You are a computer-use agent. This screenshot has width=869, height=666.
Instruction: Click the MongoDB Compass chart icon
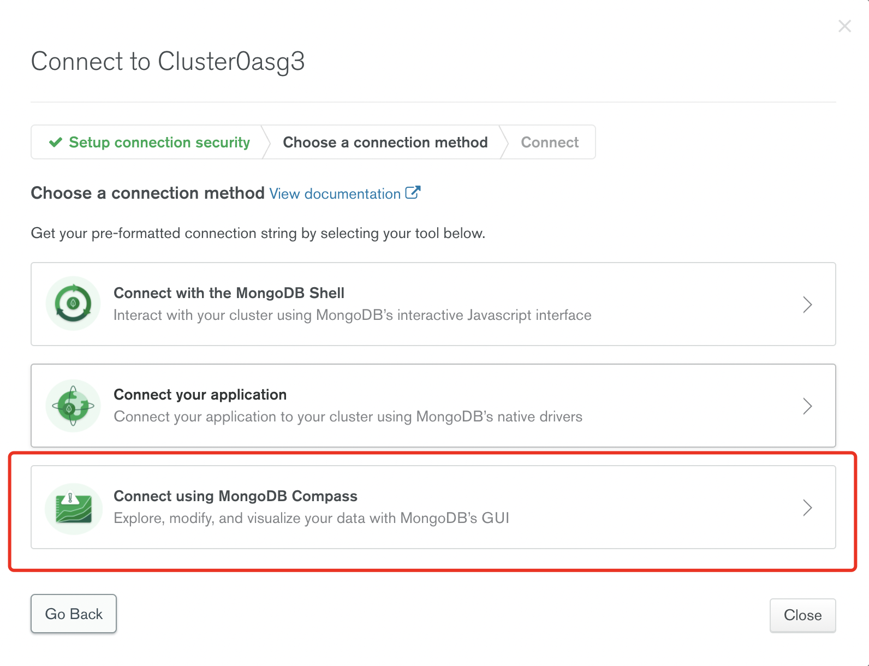pyautogui.click(x=74, y=508)
